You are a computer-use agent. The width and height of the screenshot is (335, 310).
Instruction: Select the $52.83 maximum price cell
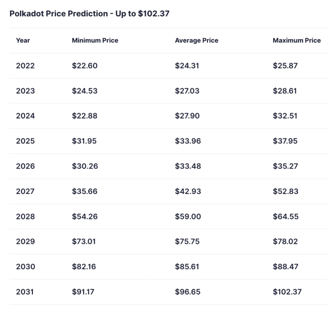tap(285, 191)
